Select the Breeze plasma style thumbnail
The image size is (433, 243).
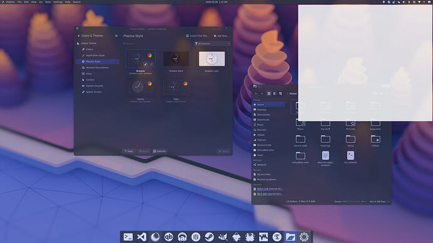point(141,59)
